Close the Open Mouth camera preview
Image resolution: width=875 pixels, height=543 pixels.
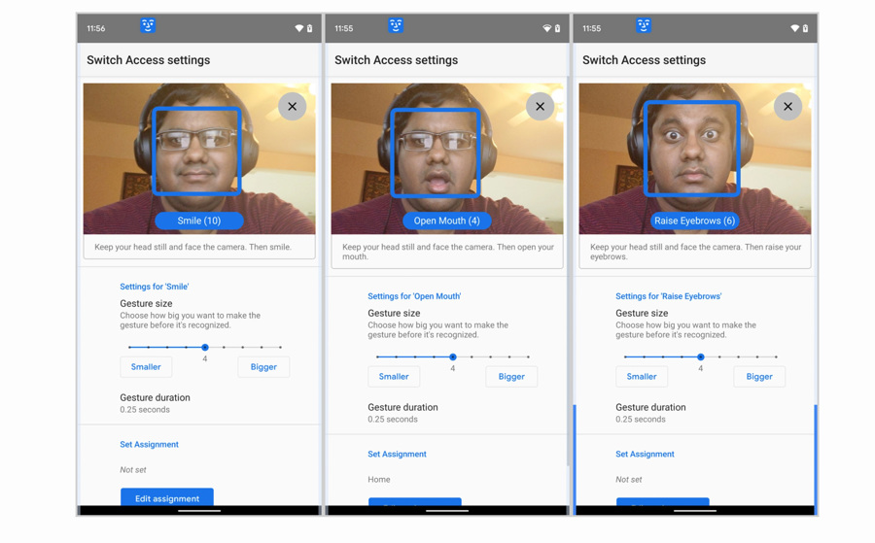541,106
